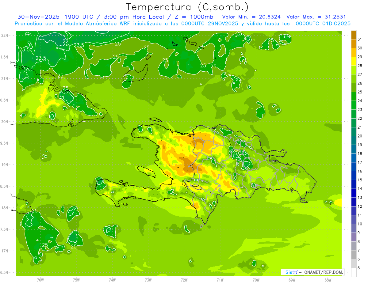
Task: Click legend value '28'
Action: pos(360,66)
